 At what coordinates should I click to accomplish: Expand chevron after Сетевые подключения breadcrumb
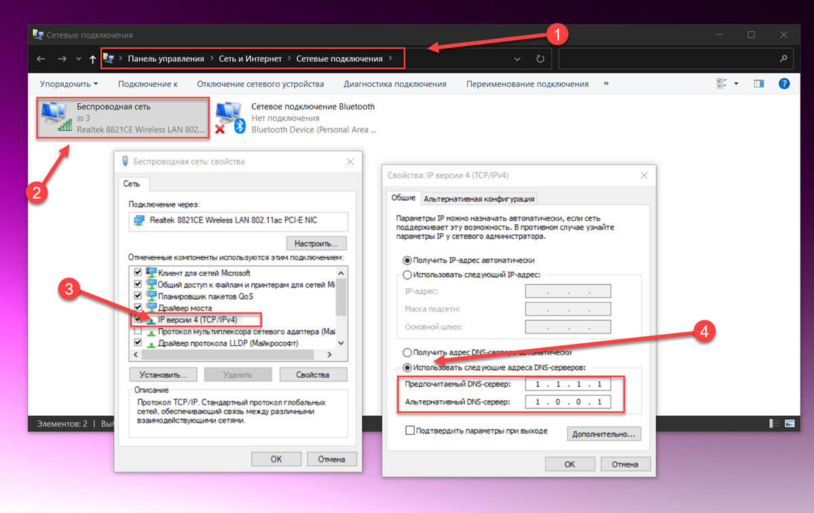coord(390,58)
